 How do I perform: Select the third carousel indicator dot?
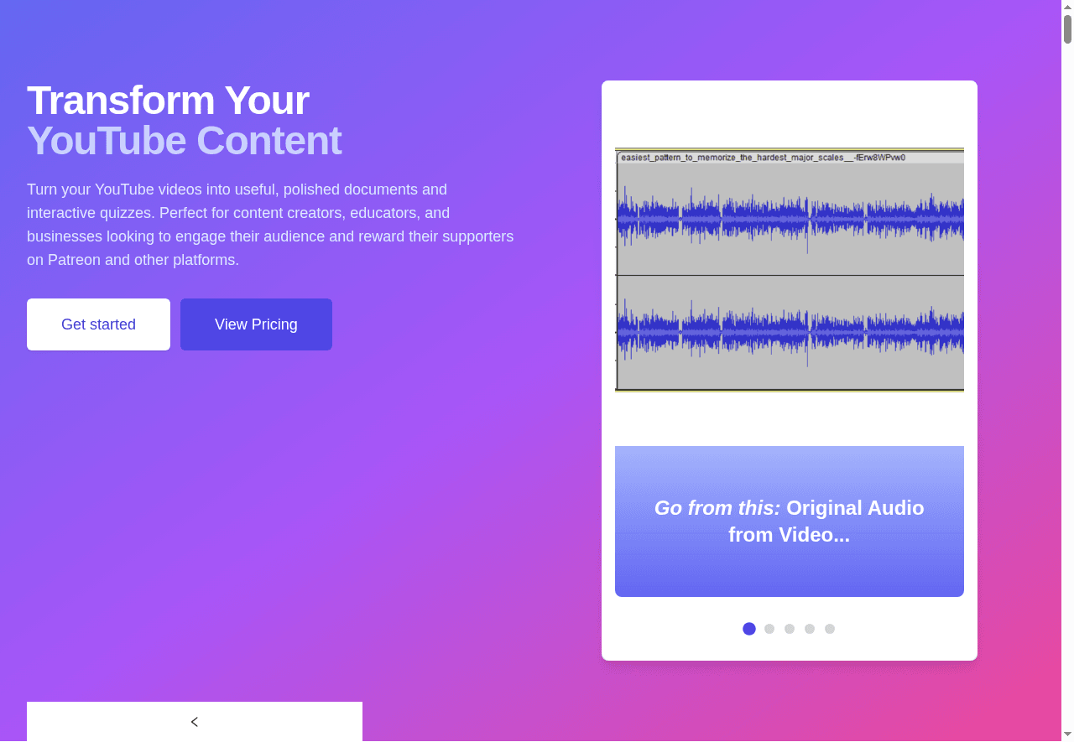(789, 628)
